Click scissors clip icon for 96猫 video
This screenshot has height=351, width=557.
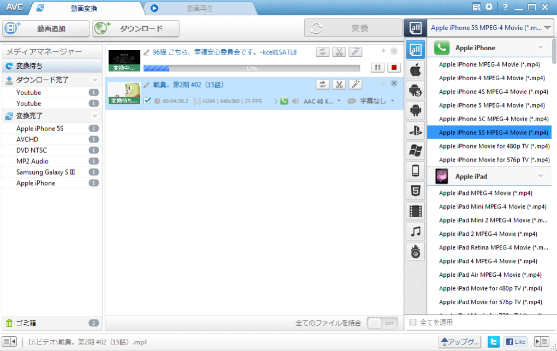(x=339, y=52)
